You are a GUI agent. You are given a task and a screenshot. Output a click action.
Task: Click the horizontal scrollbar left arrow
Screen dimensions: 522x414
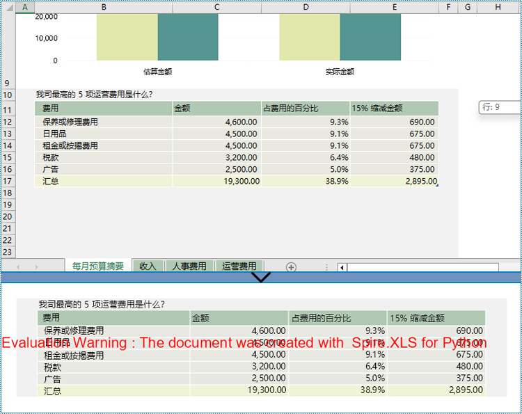coord(342,267)
